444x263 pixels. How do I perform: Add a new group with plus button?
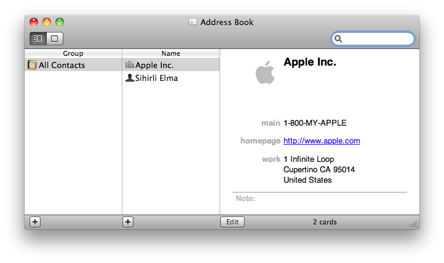click(35, 222)
